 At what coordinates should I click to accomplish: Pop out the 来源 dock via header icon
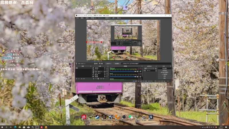(108, 66)
